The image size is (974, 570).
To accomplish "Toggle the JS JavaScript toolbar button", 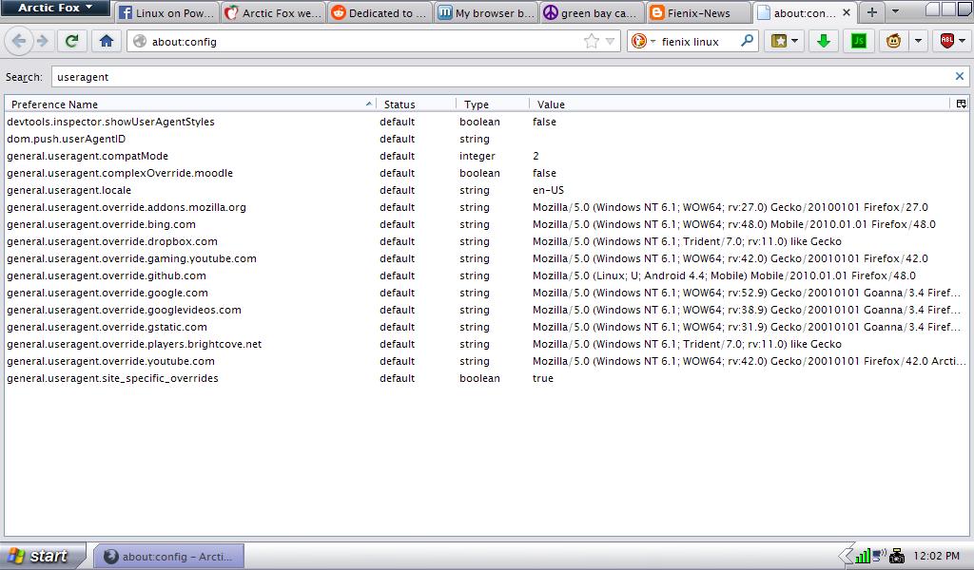I will point(859,41).
